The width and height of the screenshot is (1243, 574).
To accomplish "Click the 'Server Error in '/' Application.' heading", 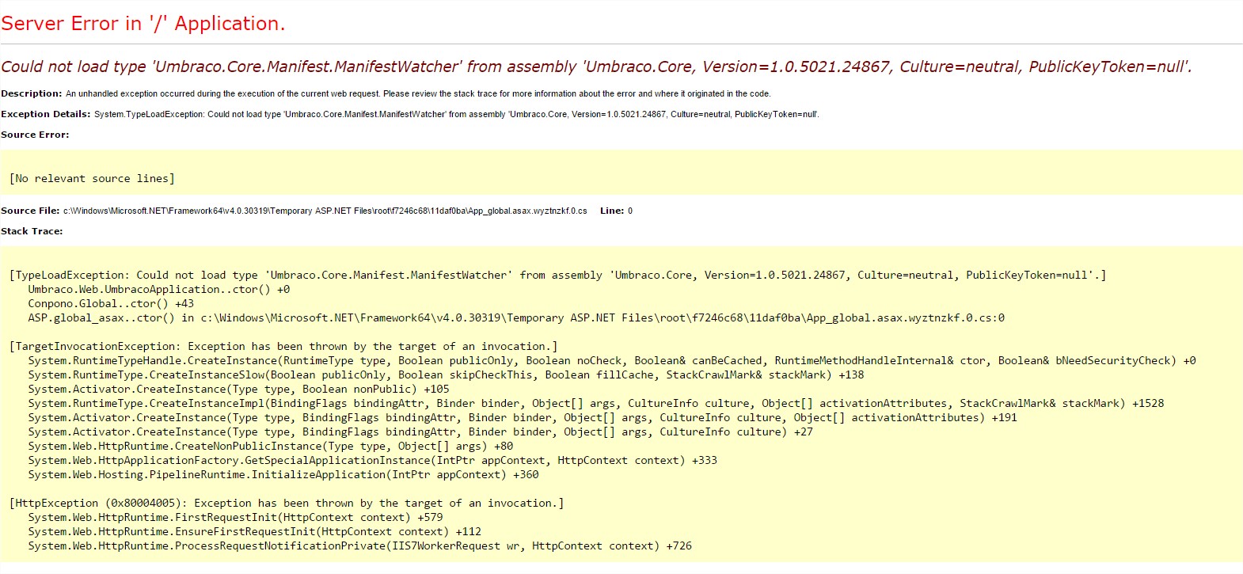I will (x=143, y=24).
